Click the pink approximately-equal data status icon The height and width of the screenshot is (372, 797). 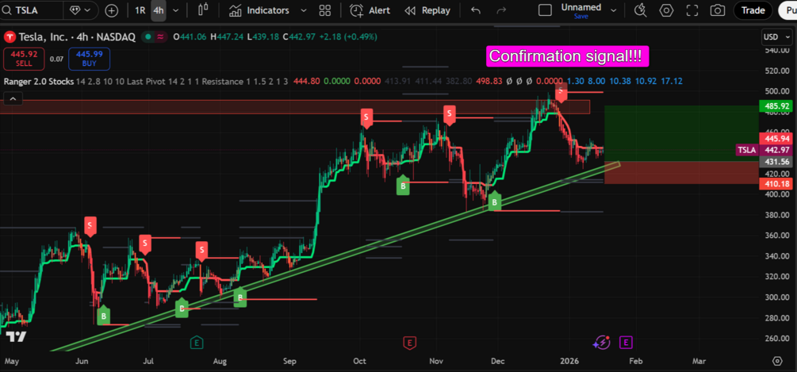point(161,36)
